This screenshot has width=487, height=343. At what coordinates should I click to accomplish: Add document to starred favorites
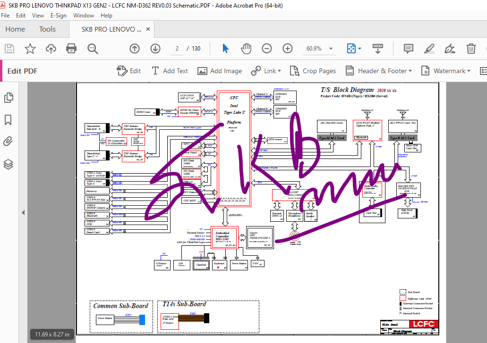click(30, 49)
